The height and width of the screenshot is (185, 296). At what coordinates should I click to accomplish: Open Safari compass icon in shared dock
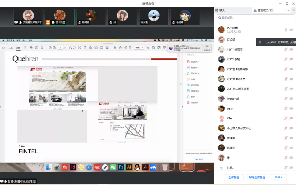(89, 167)
